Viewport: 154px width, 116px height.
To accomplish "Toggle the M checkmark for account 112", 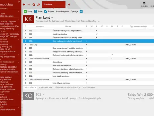I will pyautogui.click(x=112, y=55).
